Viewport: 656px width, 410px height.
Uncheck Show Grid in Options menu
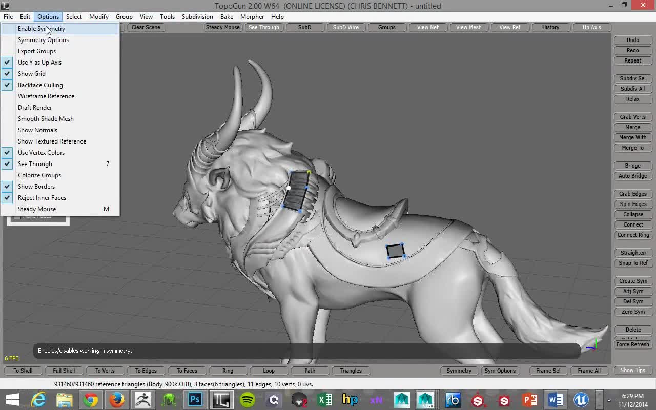click(x=60, y=74)
